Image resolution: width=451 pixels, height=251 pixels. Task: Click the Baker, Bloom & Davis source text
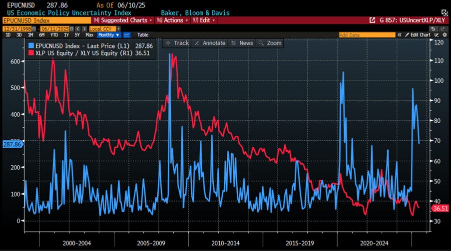[195, 13]
